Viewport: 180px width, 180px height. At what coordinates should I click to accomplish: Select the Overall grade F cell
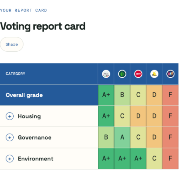pyautogui.click(x=170, y=95)
